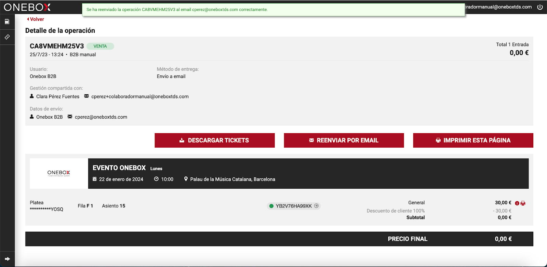This screenshot has height=267, width=547.
Task: Click the power logout icon
Action: point(540,7)
